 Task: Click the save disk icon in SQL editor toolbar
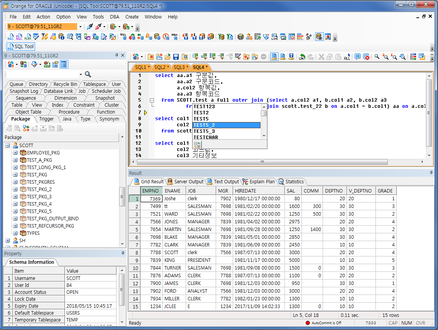(176, 57)
